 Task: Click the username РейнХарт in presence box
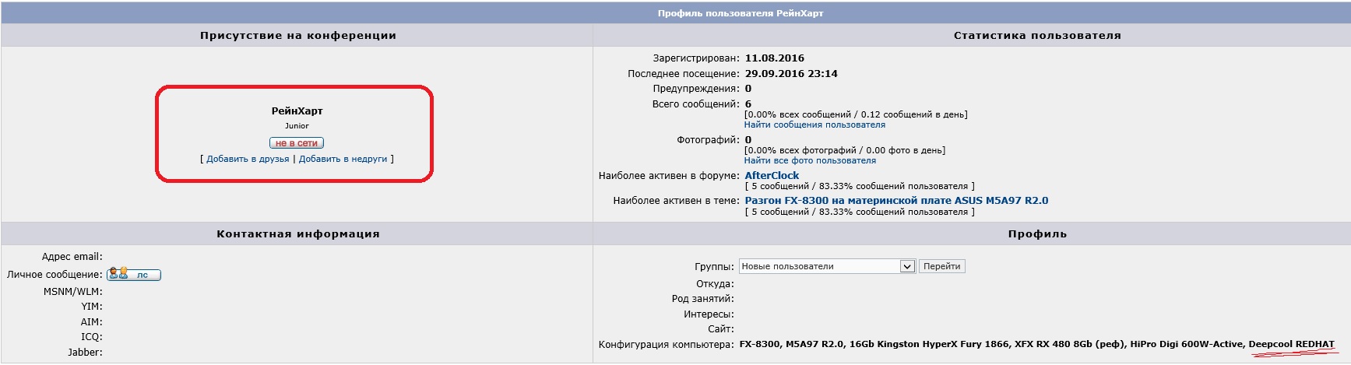297,111
